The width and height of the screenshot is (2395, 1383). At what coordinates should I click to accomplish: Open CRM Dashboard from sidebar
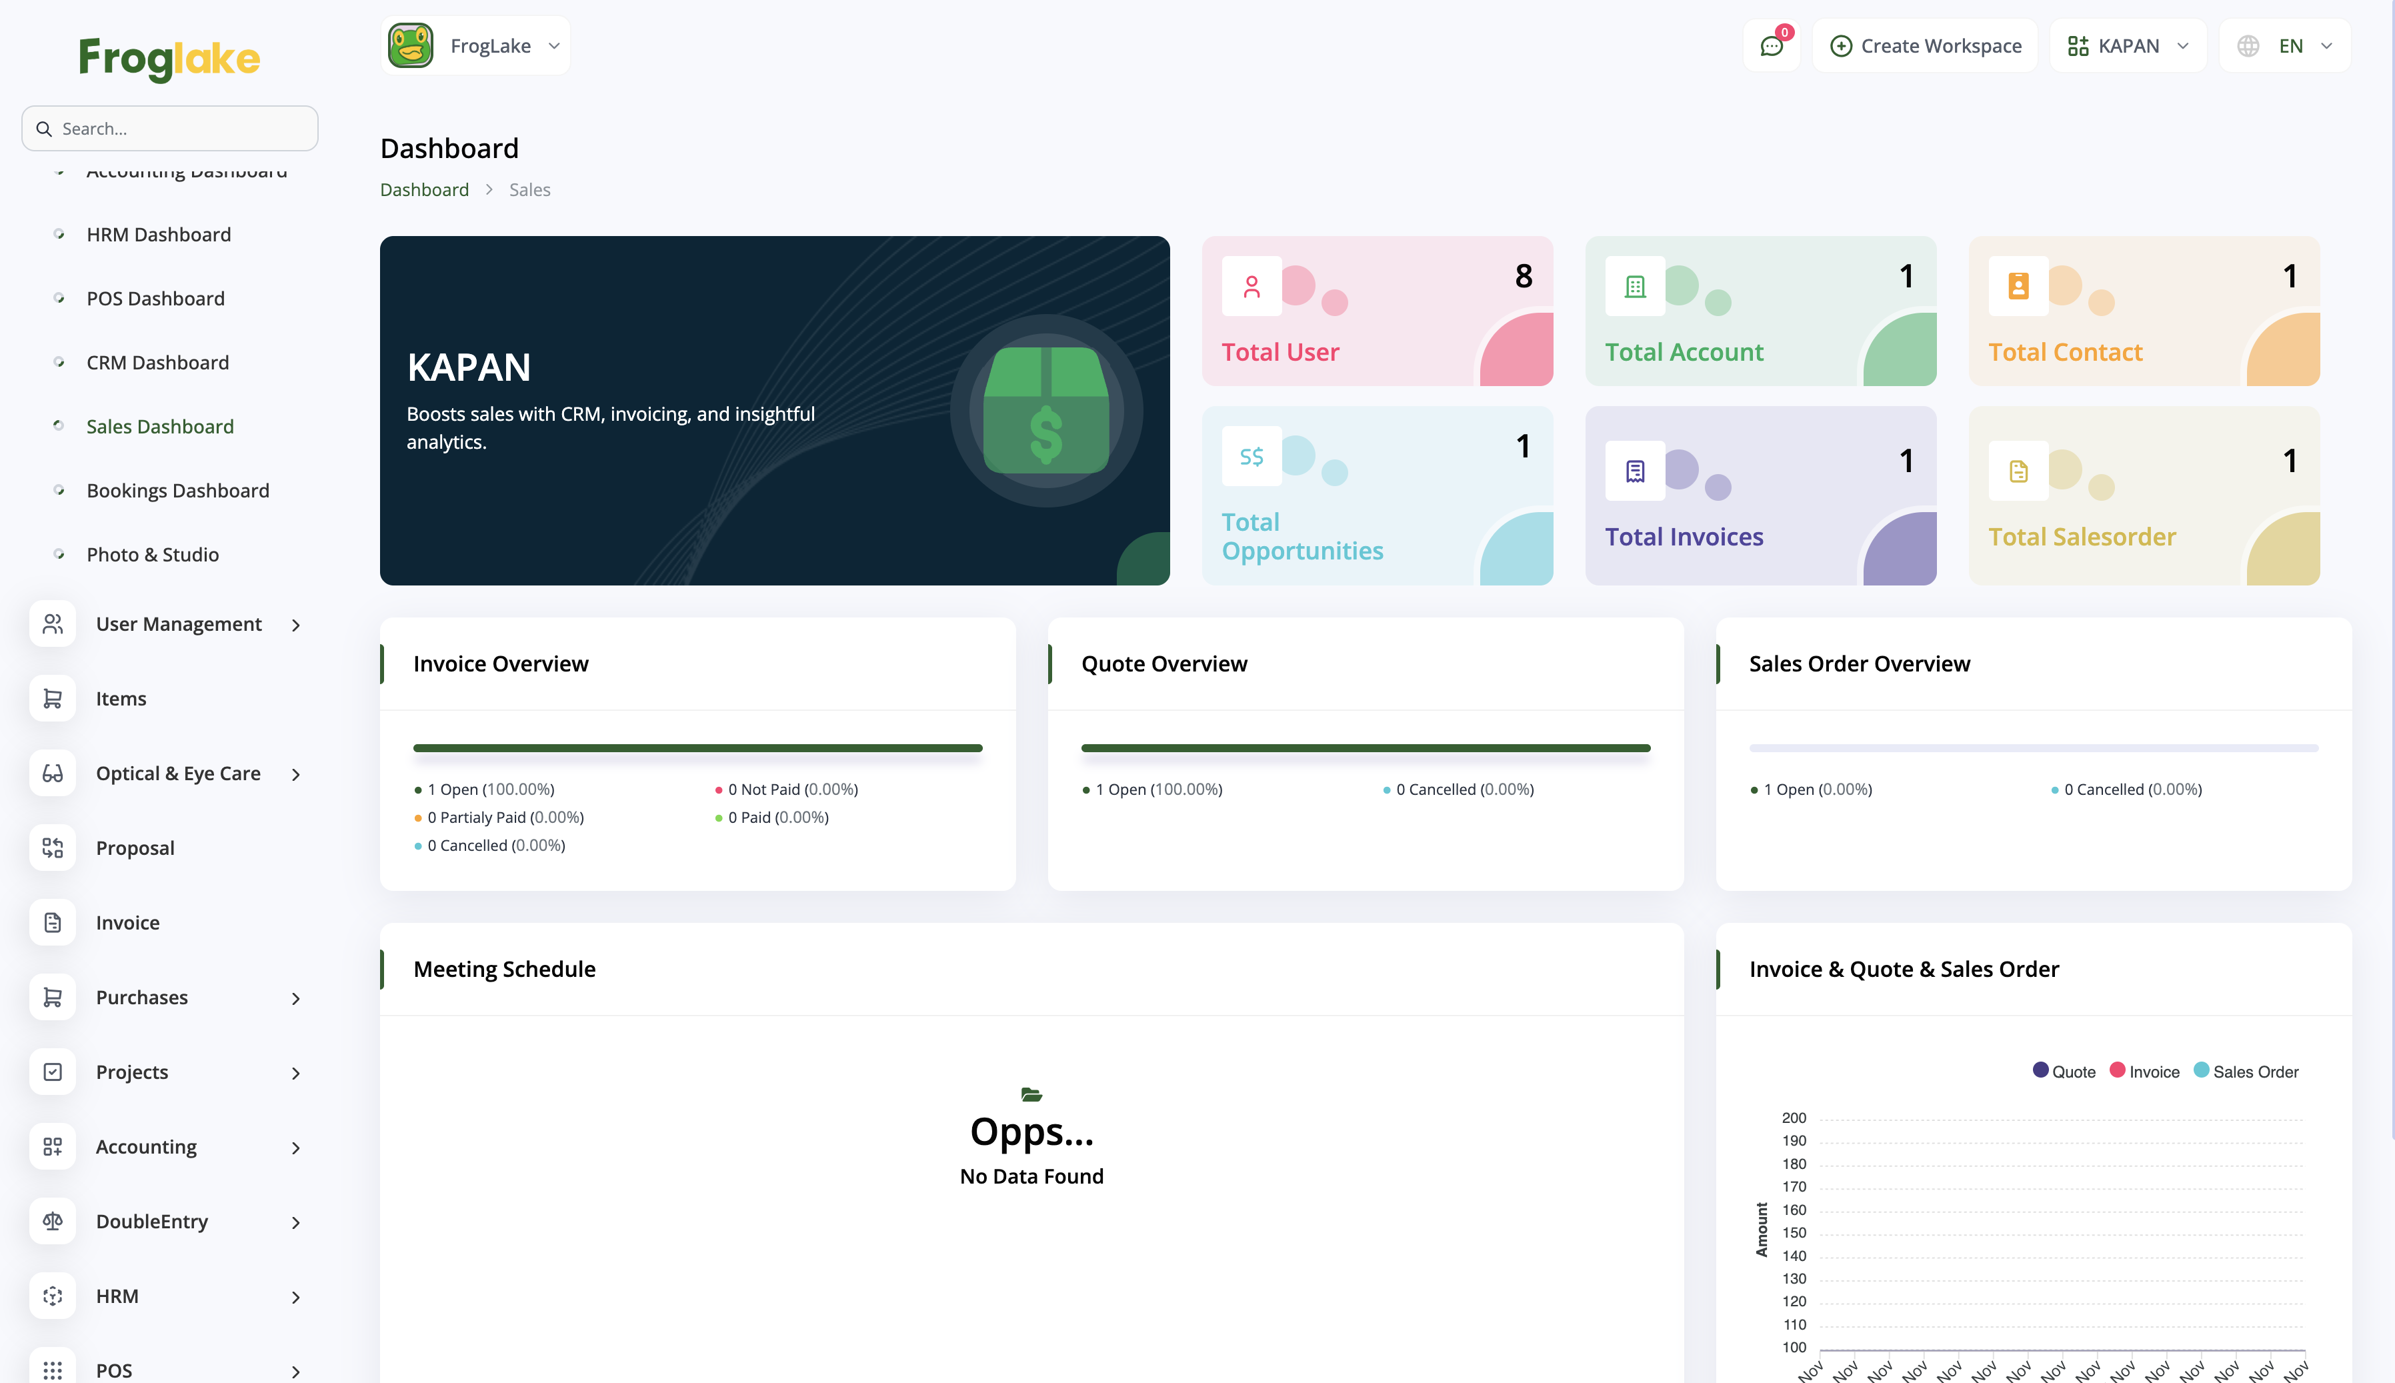tap(157, 362)
